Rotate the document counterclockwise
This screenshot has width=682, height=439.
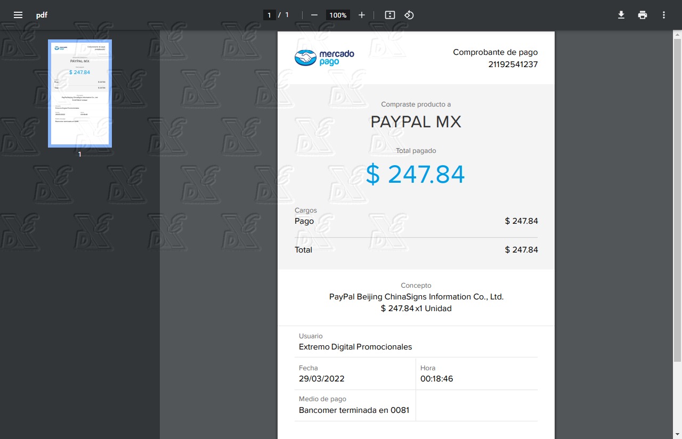click(409, 15)
